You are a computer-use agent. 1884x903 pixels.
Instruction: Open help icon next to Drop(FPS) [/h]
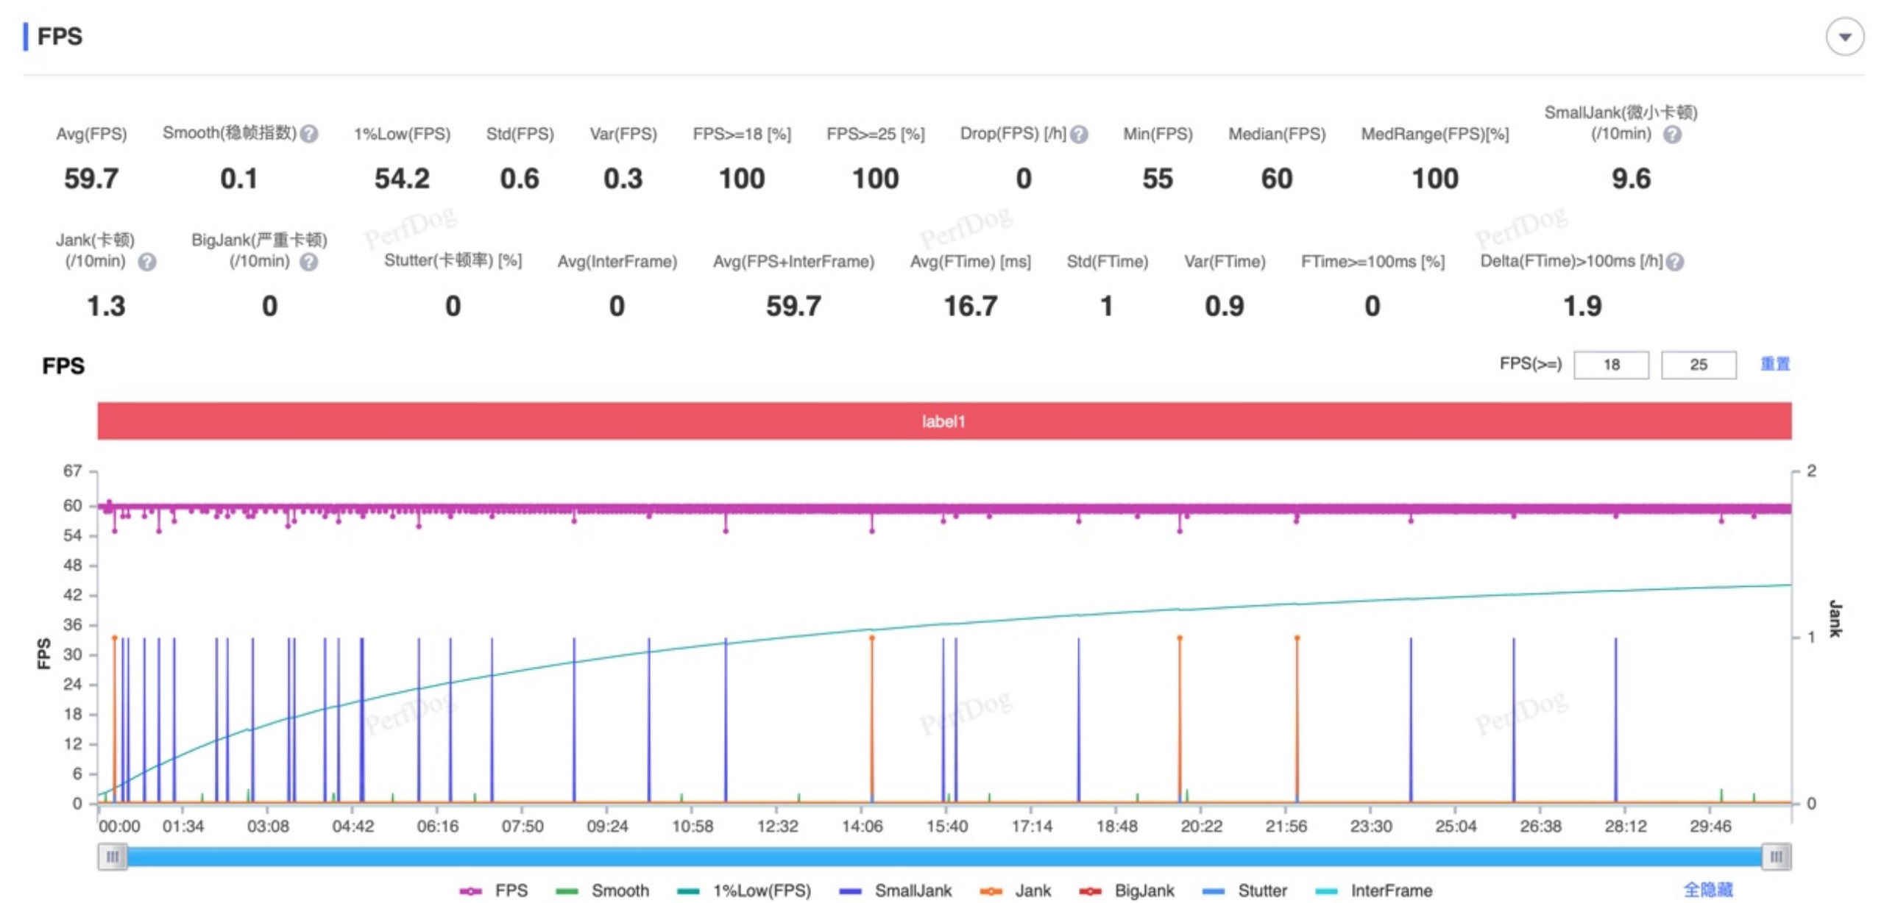point(1078,135)
